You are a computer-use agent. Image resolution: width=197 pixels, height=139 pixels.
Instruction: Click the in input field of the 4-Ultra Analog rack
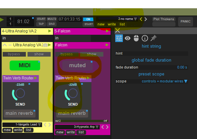point(20,38)
